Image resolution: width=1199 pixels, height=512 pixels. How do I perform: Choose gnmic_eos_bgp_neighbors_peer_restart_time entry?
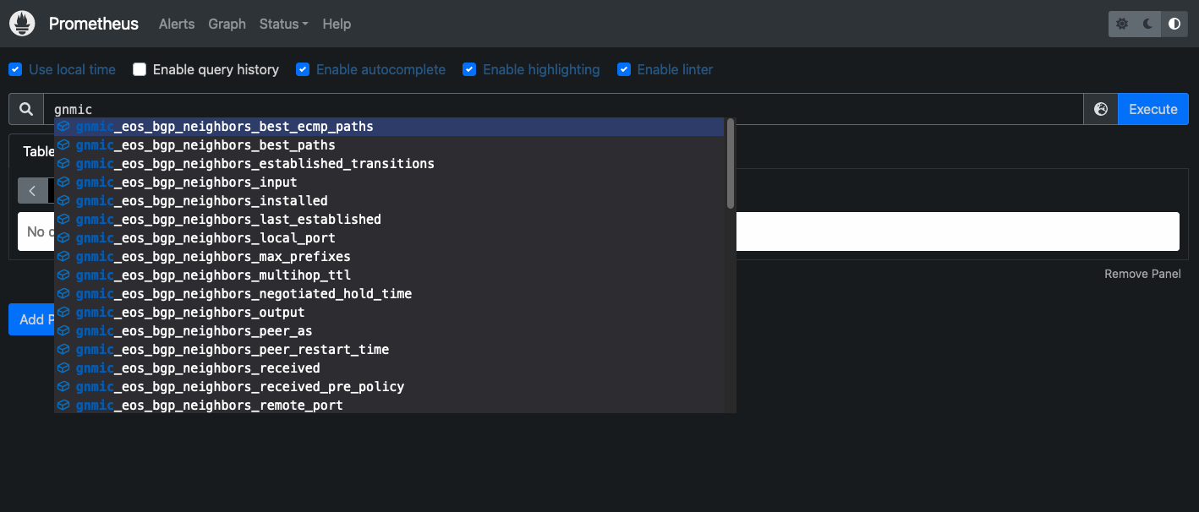point(390,350)
